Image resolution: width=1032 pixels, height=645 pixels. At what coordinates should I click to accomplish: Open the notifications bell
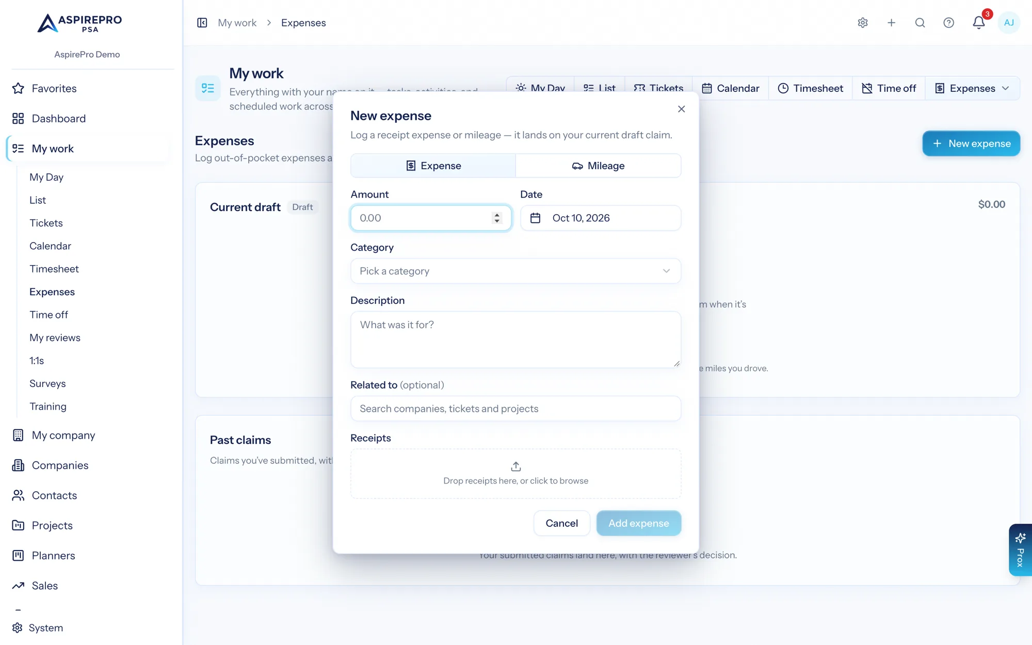click(x=979, y=23)
